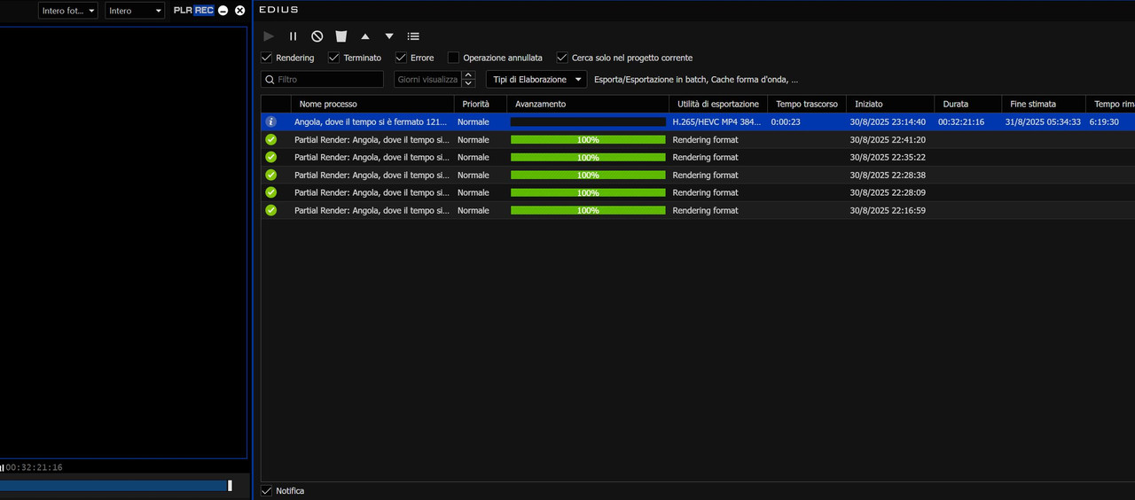Click Partial Render name of 22:28:38 job

coord(372,175)
